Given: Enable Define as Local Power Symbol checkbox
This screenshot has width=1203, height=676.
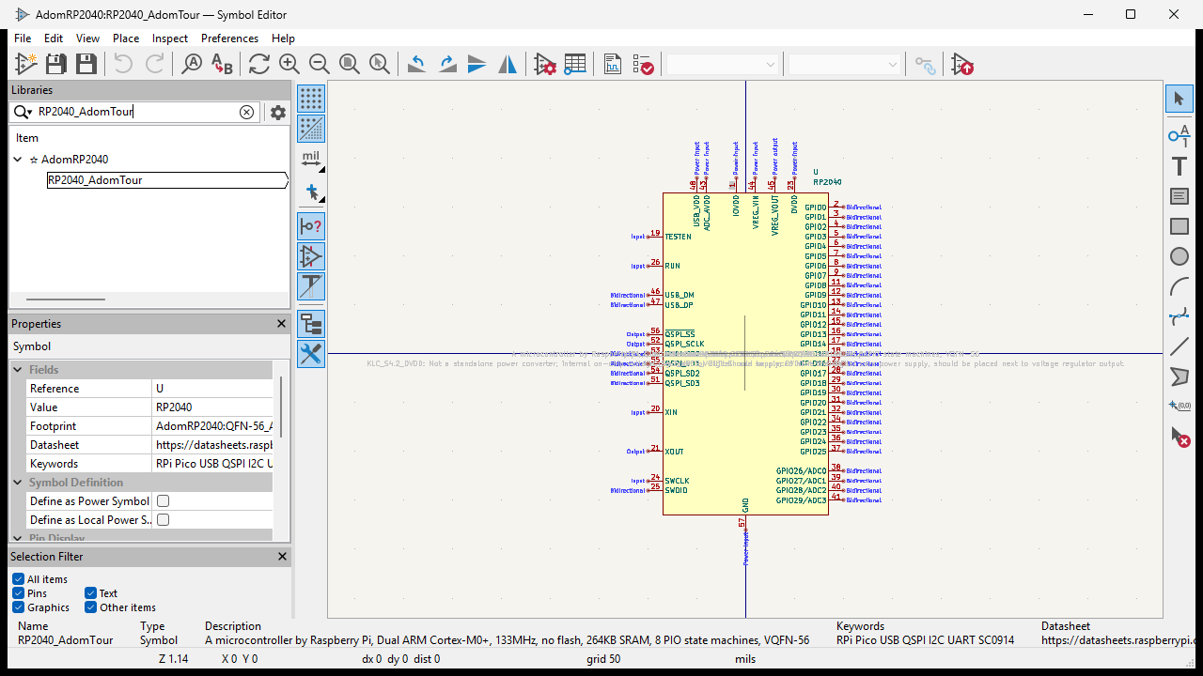Looking at the screenshot, I should (163, 520).
